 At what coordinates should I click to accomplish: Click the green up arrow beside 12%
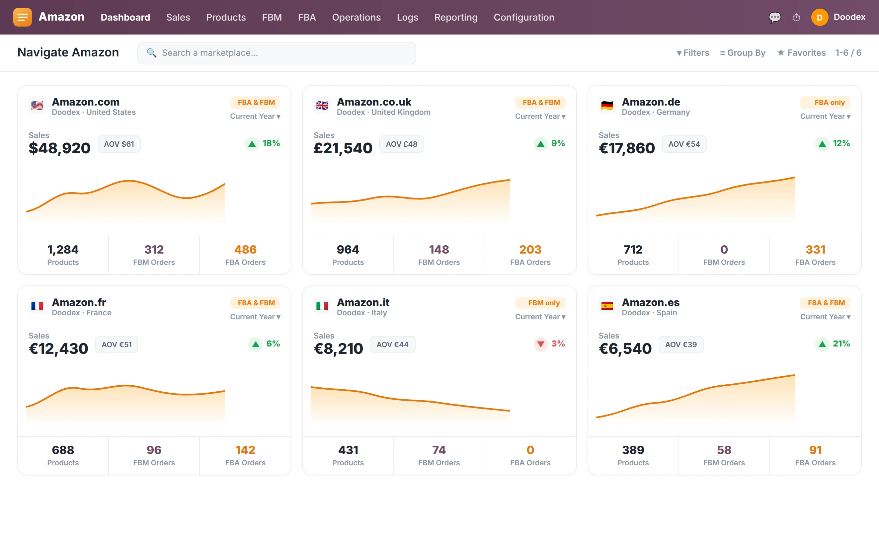822,144
